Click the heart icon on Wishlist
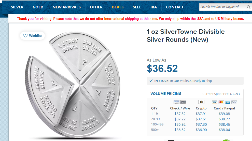252x141 pixels. tap(25, 36)
